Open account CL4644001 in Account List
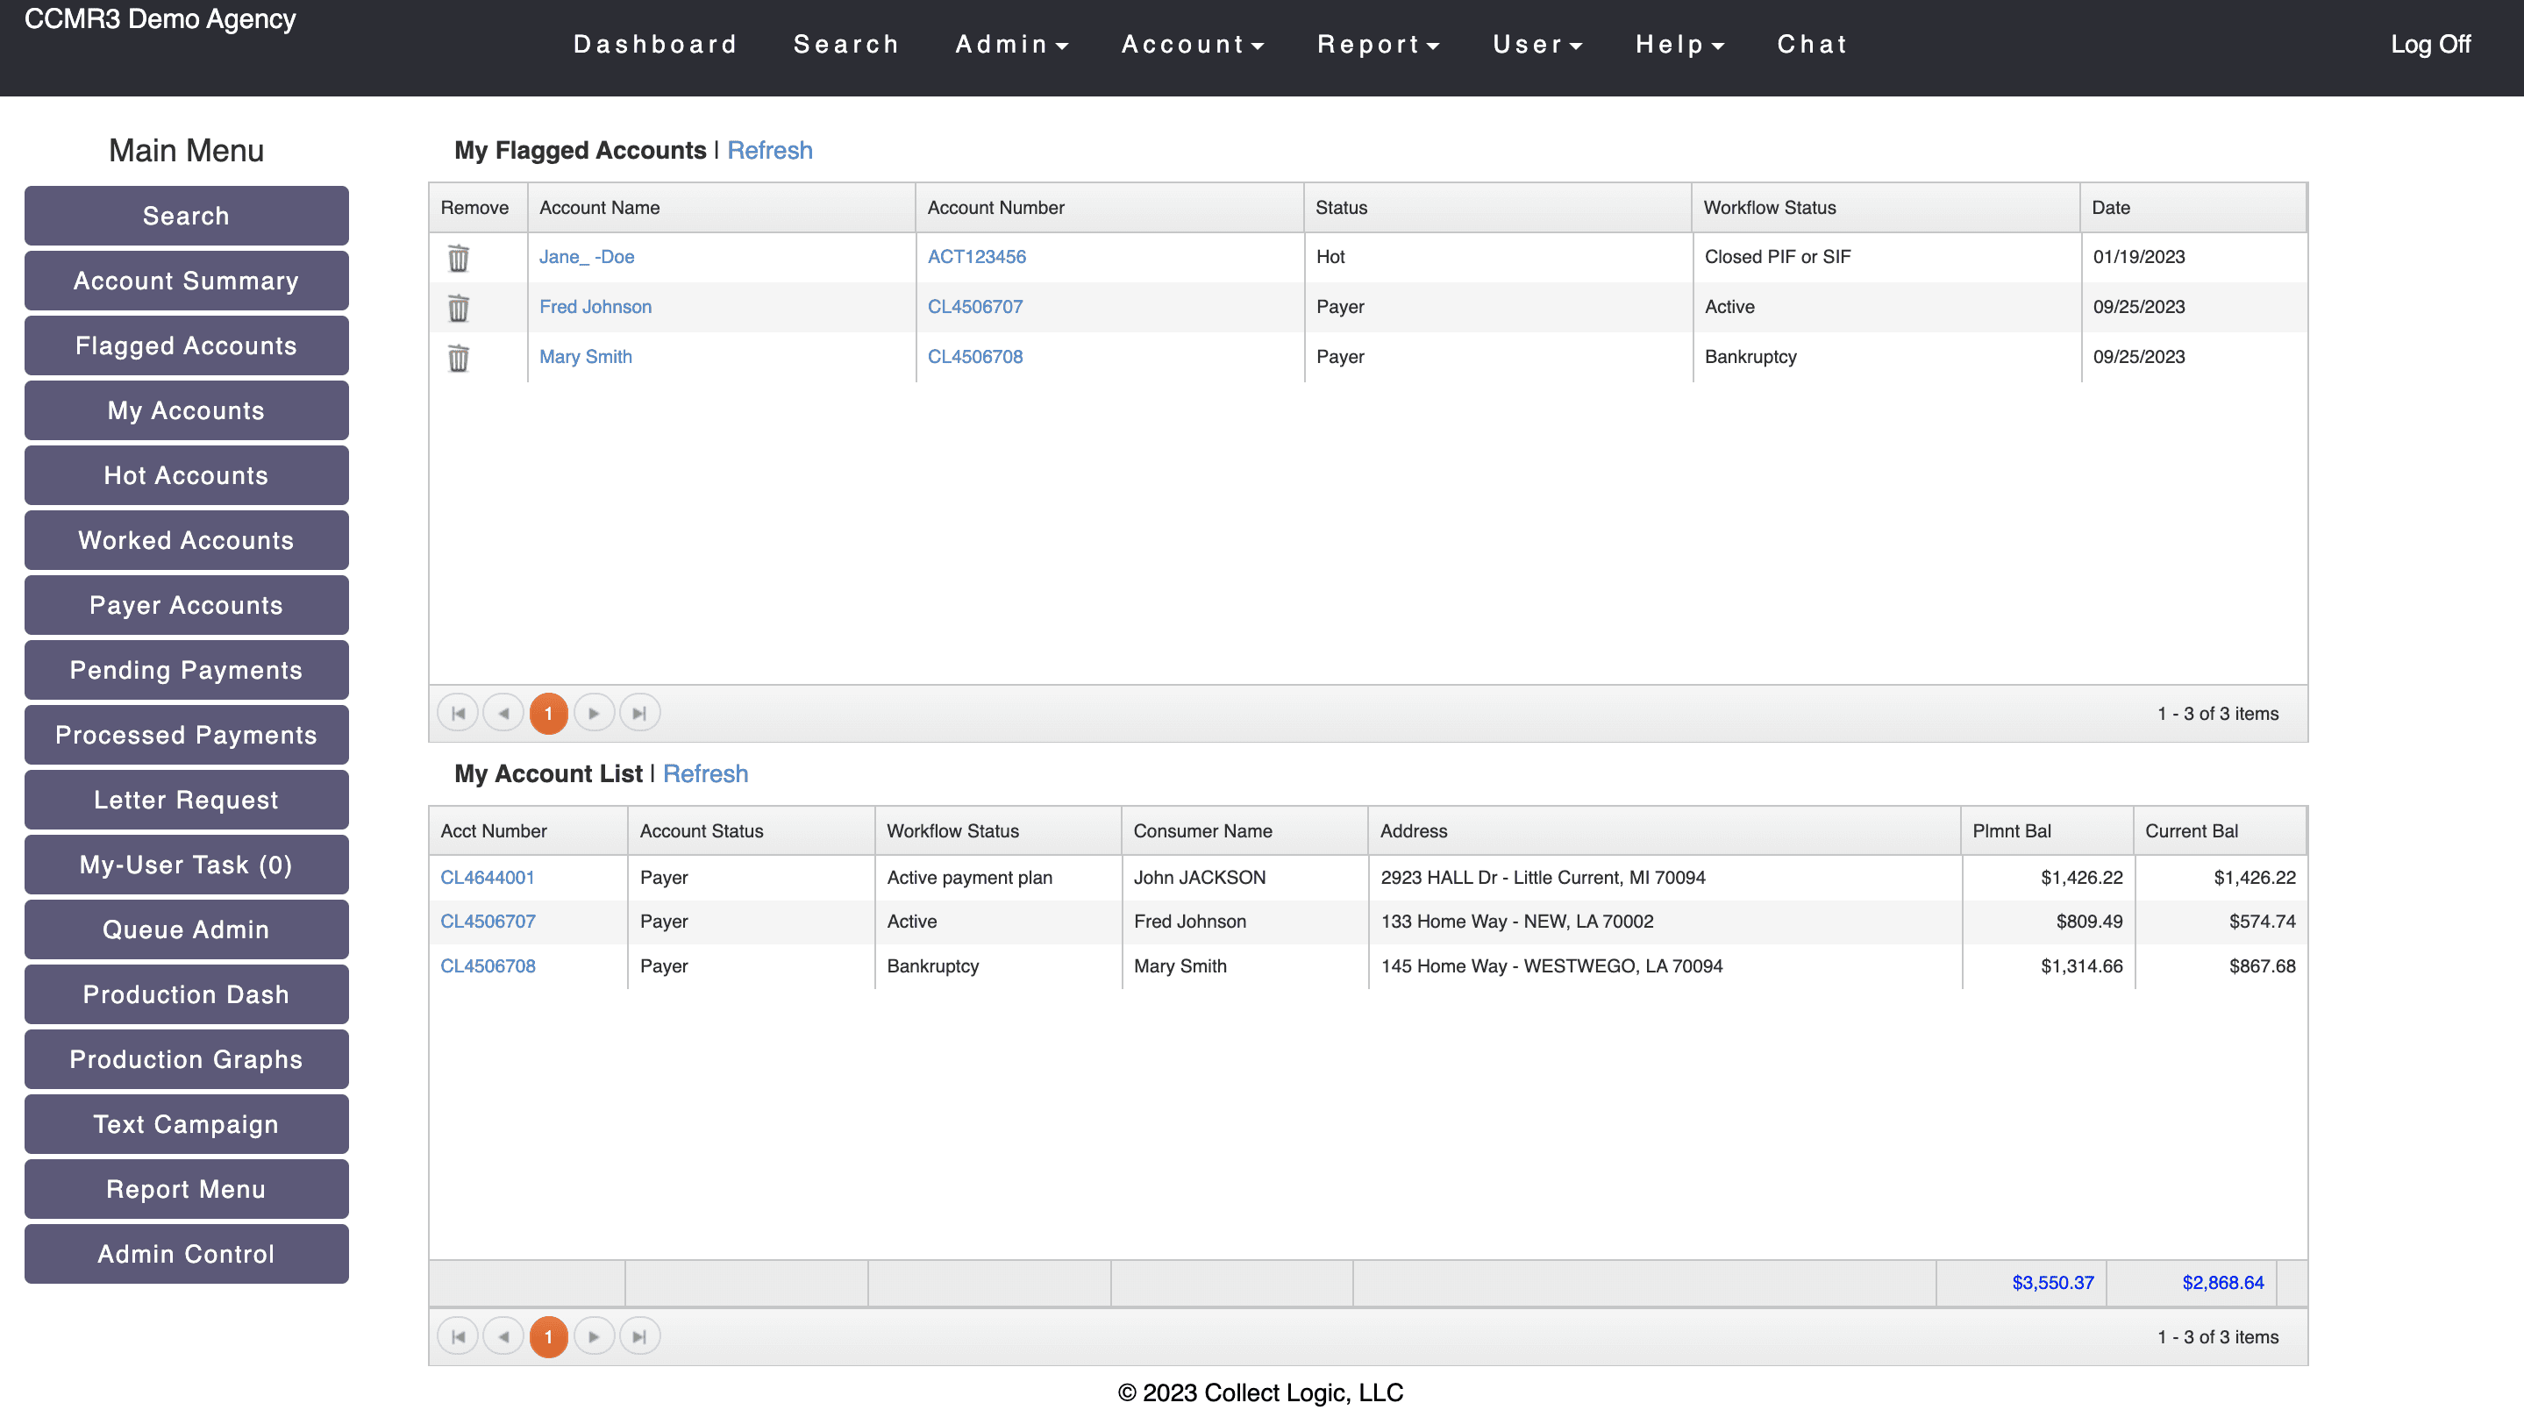Screen dimensions: 2524x1417 pos(487,877)
